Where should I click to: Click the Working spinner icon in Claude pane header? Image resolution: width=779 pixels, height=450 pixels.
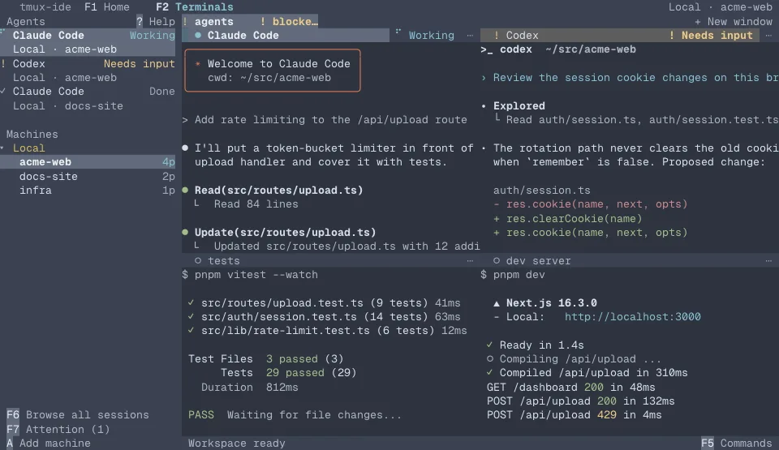(x=398, y=32)
